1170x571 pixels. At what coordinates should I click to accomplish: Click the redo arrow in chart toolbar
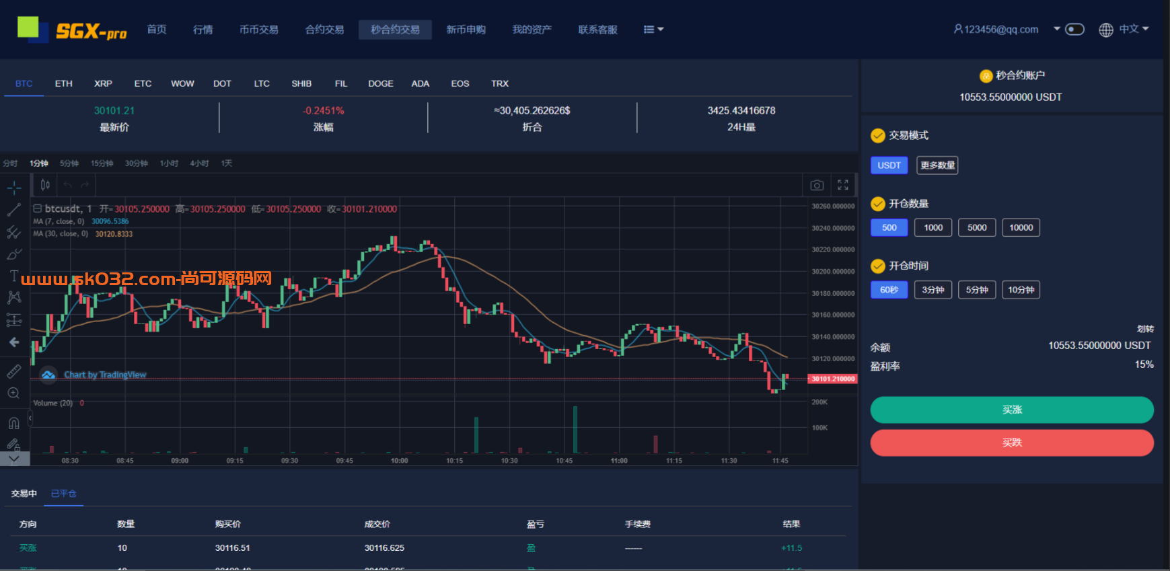pyautogui.click(x=85, y=185)
